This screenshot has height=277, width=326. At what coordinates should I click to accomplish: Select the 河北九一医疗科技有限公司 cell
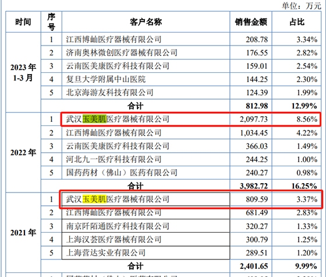point(146,159)
